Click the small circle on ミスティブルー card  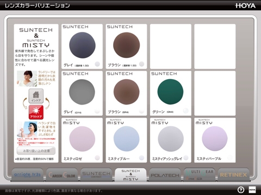[141, 158]
